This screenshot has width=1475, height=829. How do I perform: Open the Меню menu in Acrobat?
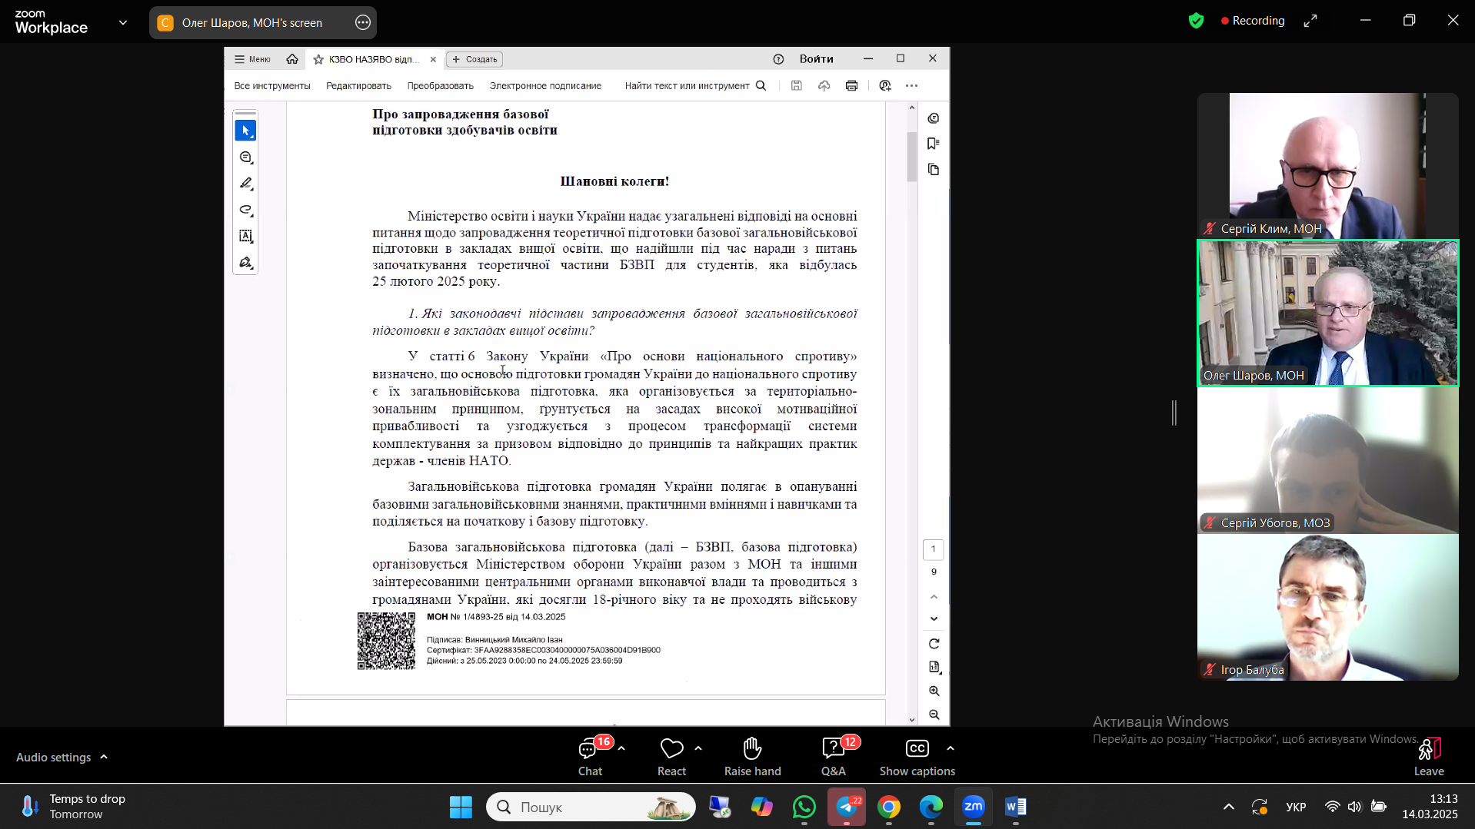(252, 59)
